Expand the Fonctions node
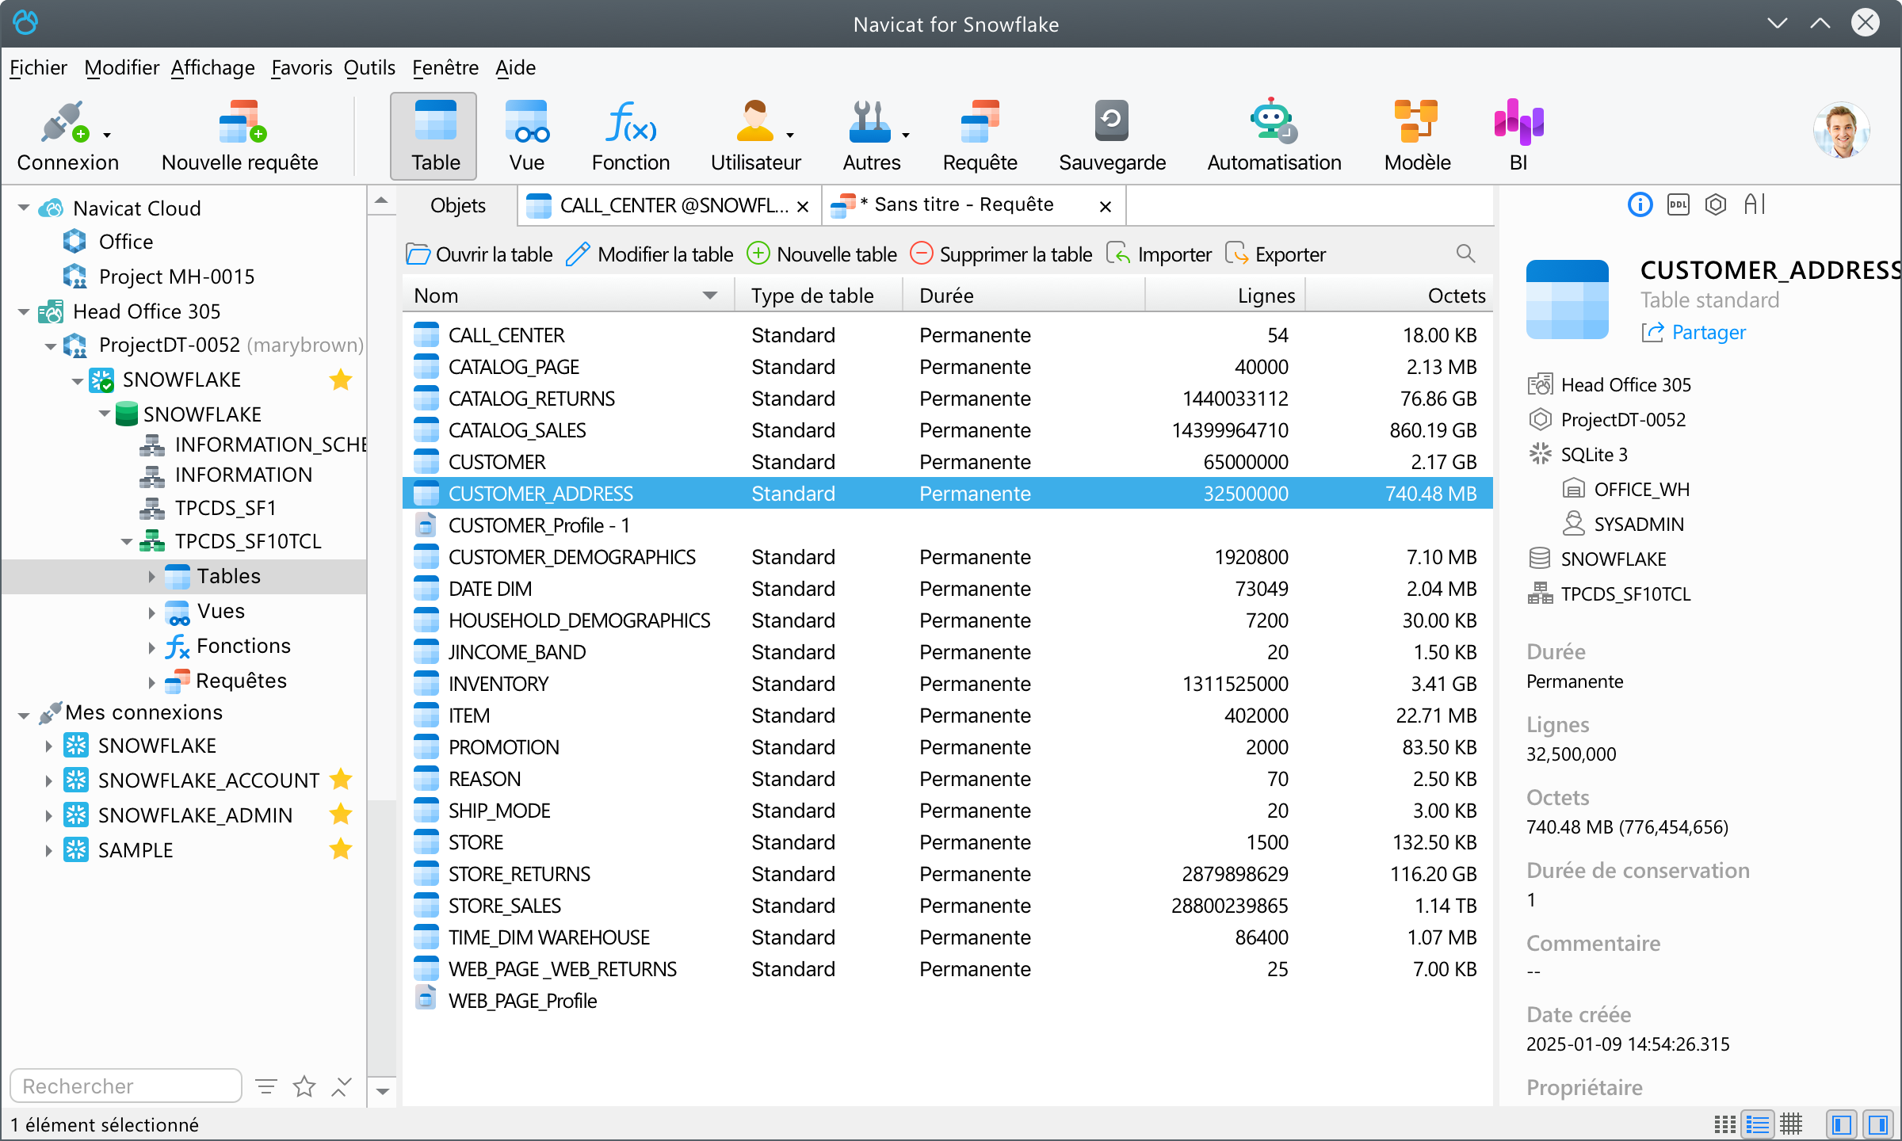This screenshot has width=1902, height=1141. click(x=151, y=647)
